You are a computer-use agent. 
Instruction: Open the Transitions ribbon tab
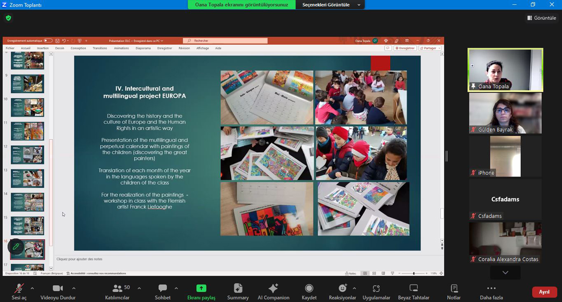pyautogui.click(x=100, y=48)
